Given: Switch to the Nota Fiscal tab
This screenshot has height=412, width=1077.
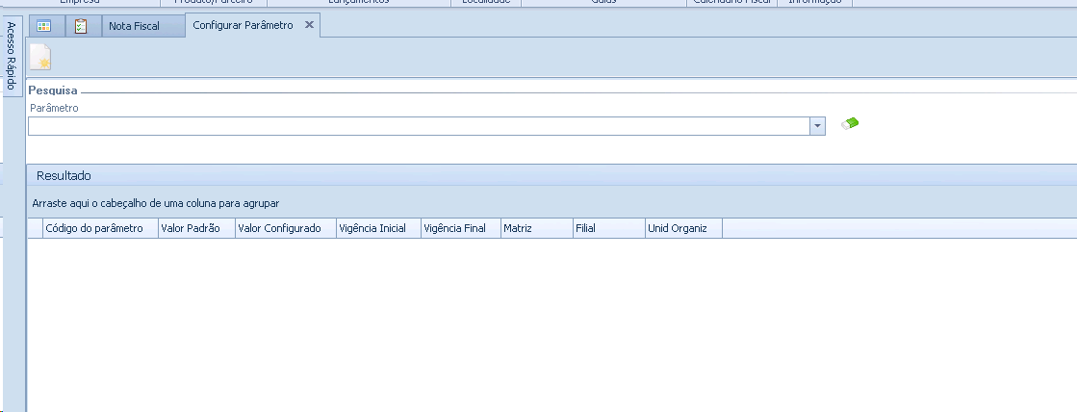Looking at the screenshot, I should click(134, 26).
